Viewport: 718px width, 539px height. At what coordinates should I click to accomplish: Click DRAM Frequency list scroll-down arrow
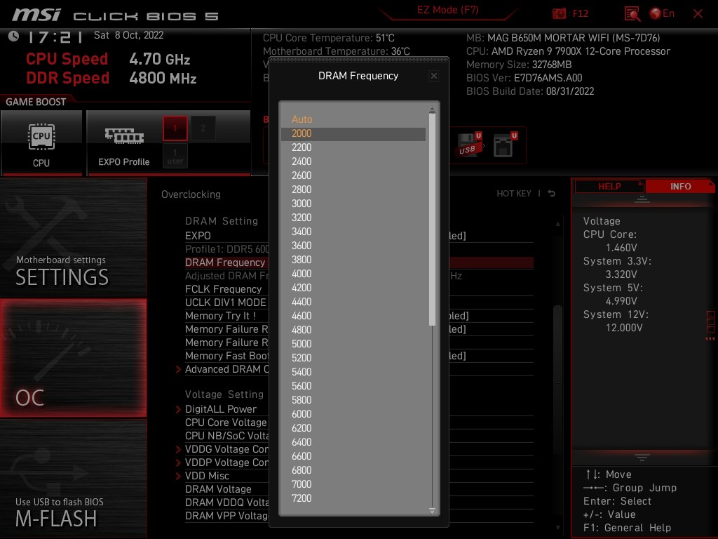(x=432, y=511)
